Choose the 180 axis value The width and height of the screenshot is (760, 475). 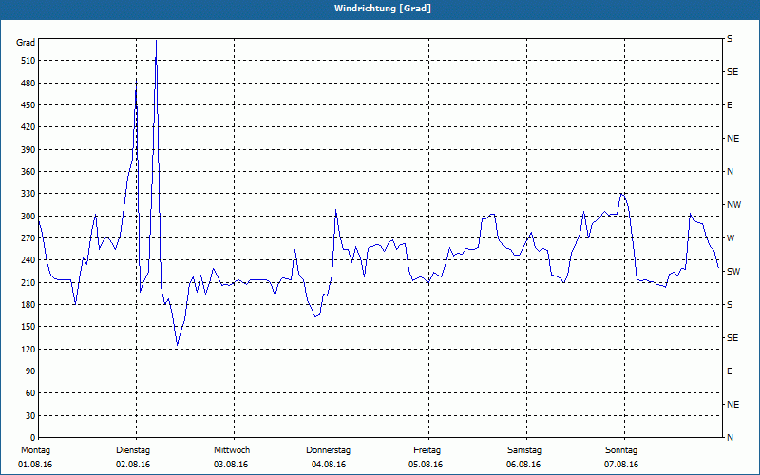click(28, 305)
